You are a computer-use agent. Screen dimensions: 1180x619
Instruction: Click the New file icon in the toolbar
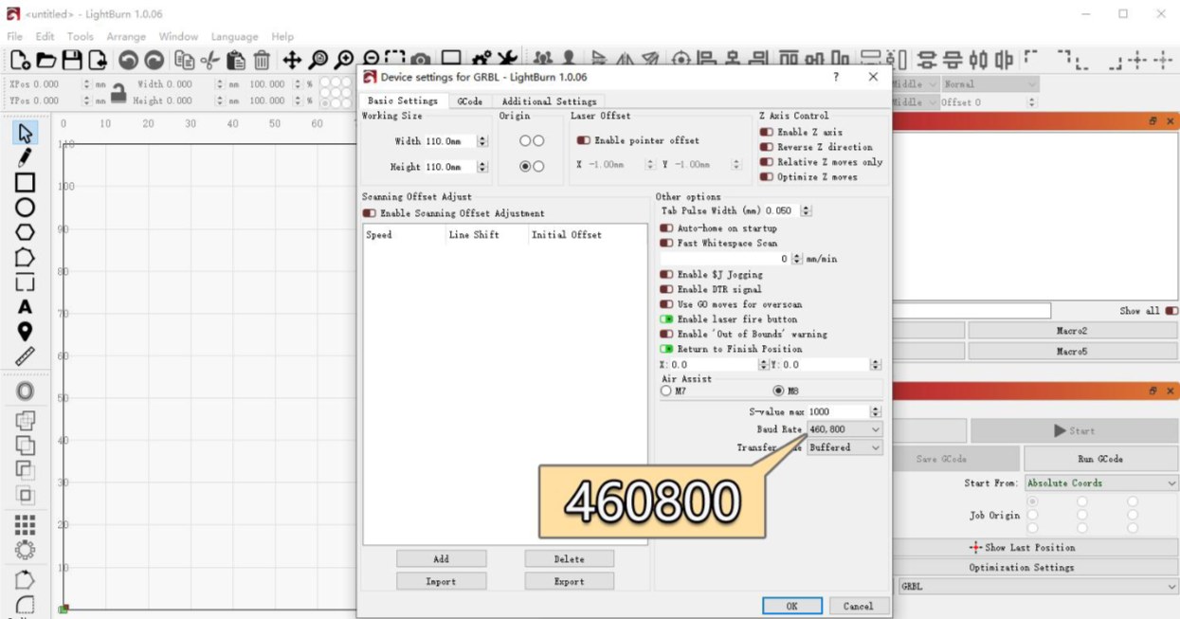point(20,61)
